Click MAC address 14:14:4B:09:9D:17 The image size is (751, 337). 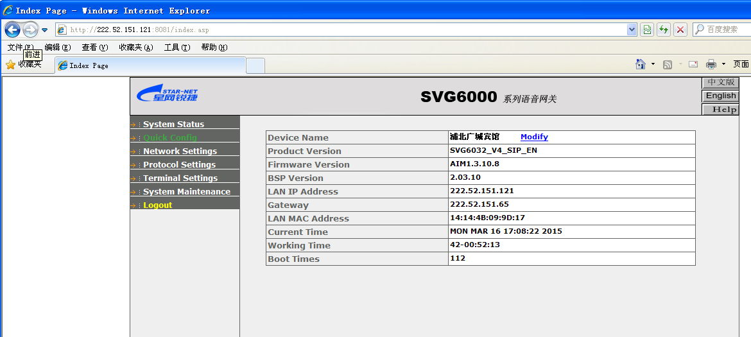[488, 218]
